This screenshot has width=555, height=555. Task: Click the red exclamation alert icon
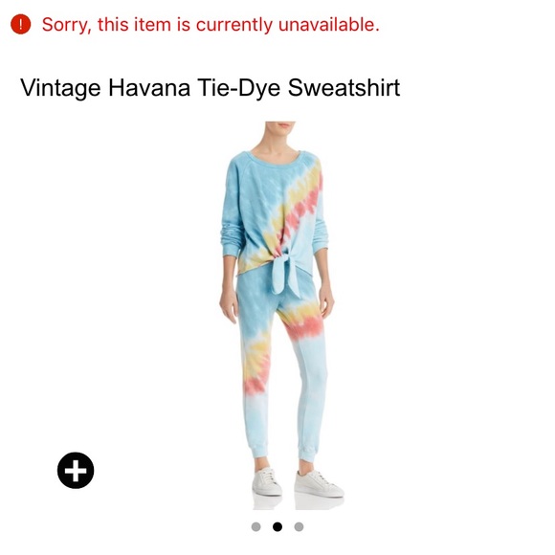pos(20,25)
